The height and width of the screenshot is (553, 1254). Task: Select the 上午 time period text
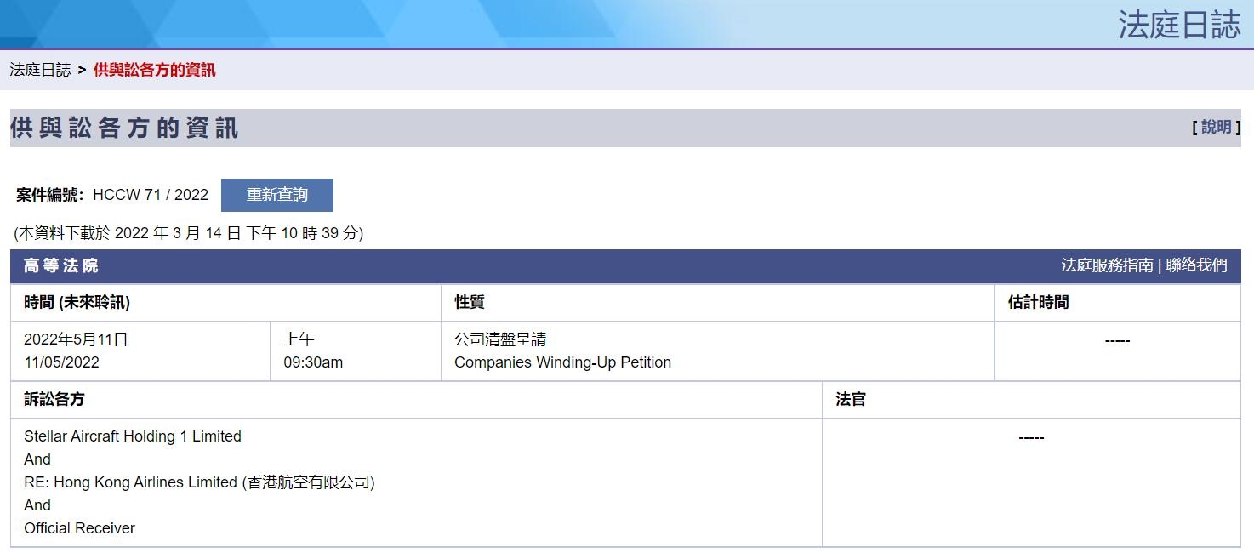(x=299, y=339)
